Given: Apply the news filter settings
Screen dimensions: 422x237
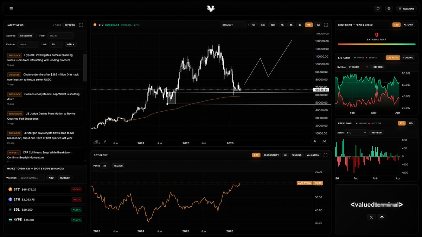Looking at the screenshot, I should pyautogui.click(x=71, y=44).
